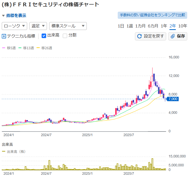Viewport: 190px width, 176px height.
Task: Switch to the 10年 time range
Action: tap(183, 26)
